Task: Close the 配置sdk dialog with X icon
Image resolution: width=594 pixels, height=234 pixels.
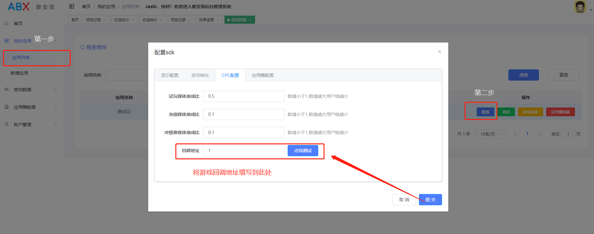Action: tap(439, 52)
